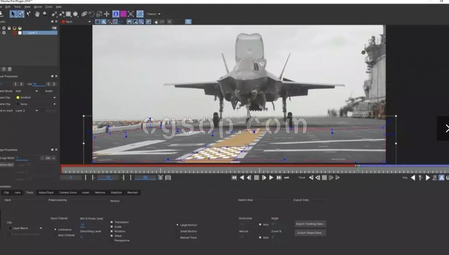
Task: Pick the Create Rectangle shape tool
Action: pyautogui.click(x=68, y=14)
